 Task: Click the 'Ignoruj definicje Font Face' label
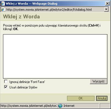coord(27,82)
